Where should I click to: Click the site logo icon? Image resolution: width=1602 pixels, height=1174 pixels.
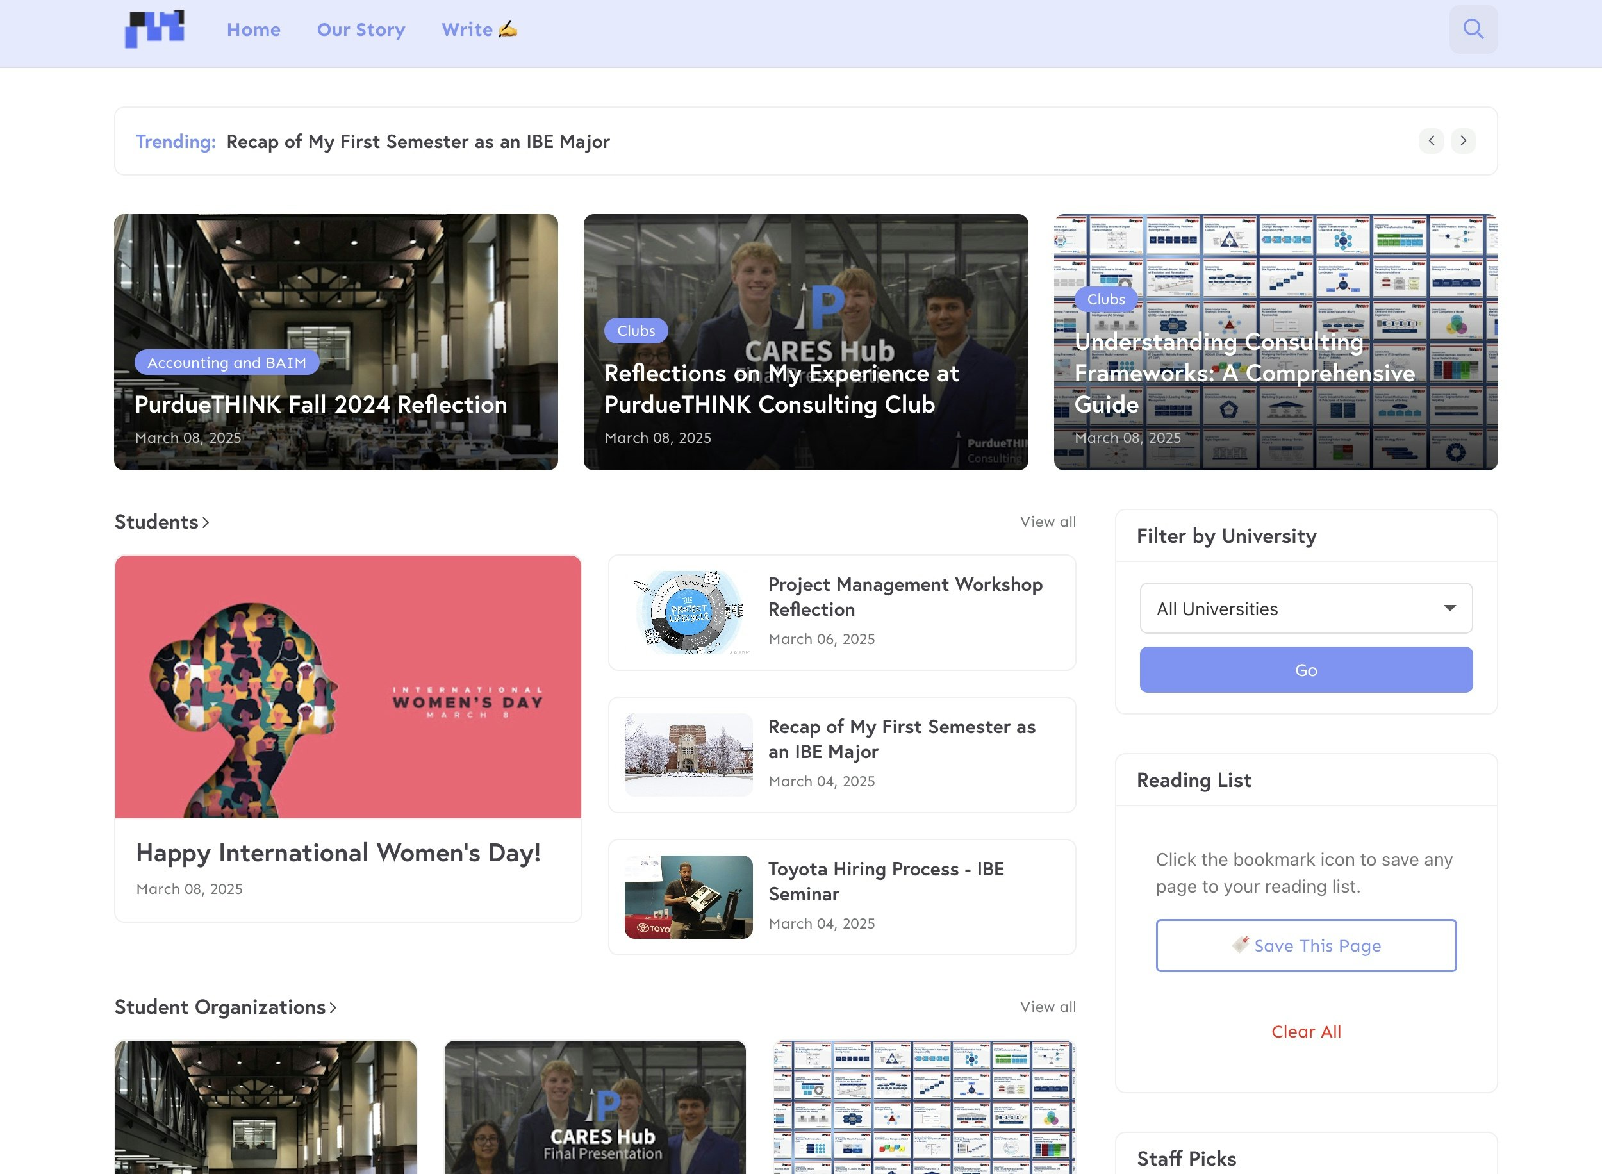pos(155,29)
